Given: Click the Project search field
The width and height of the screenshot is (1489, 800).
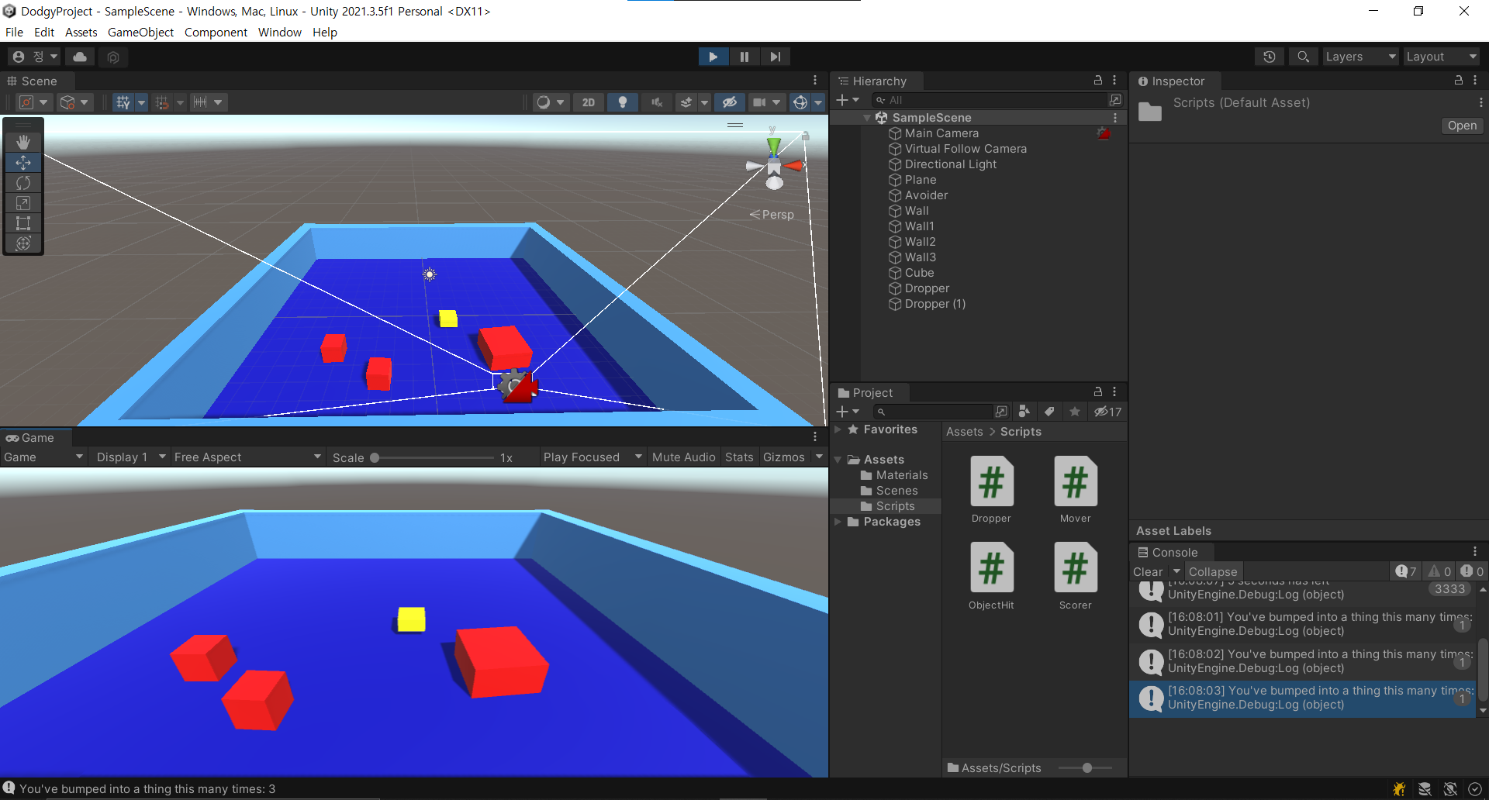Looking at the screenshot, I should [933, 412].
